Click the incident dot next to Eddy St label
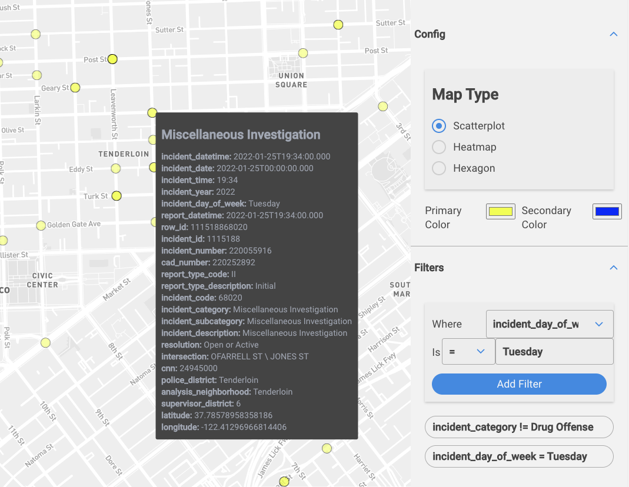 [x=115, y=169]
